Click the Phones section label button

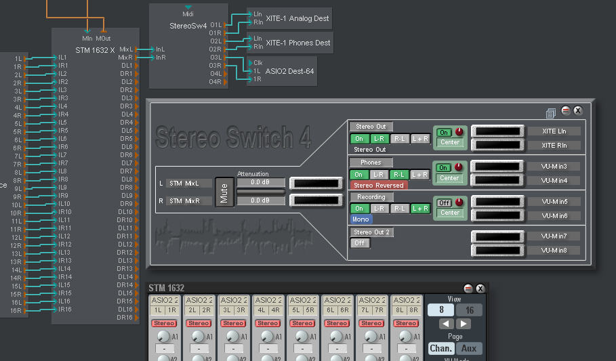pos(371,163)
